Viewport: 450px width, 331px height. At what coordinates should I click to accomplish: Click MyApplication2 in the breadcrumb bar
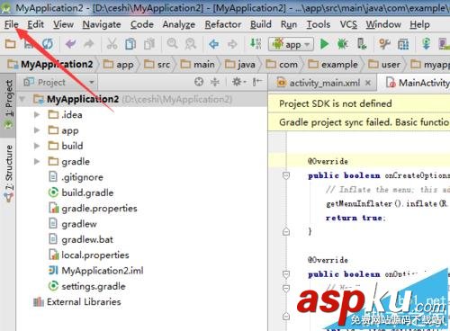(x=50, y=64)
